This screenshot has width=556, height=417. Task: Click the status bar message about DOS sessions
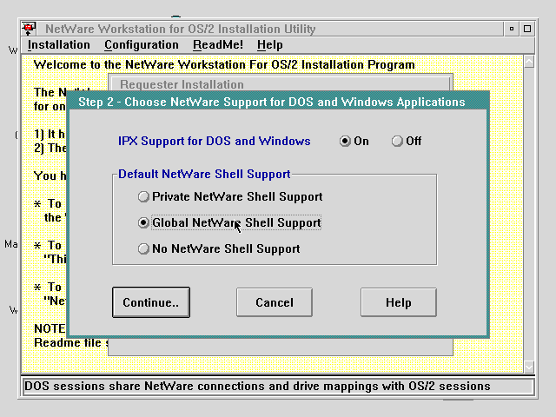(257, 386)
